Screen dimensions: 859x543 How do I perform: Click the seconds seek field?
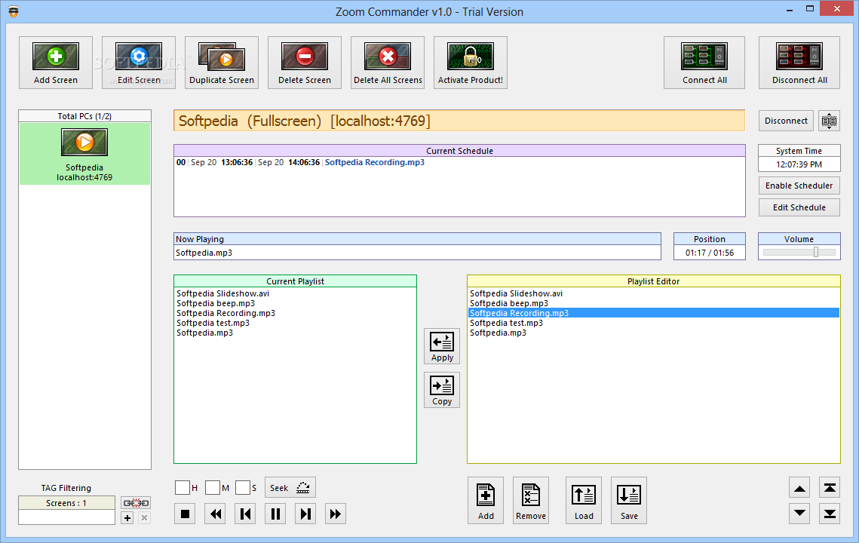tap(243, 488)
